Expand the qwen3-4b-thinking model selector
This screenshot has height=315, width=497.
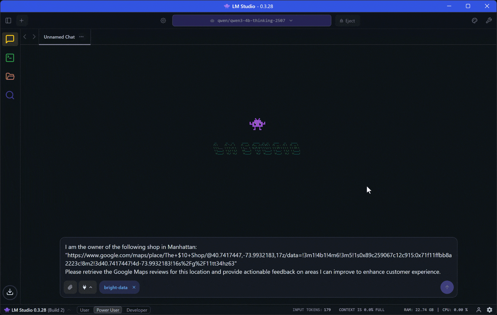251,20
